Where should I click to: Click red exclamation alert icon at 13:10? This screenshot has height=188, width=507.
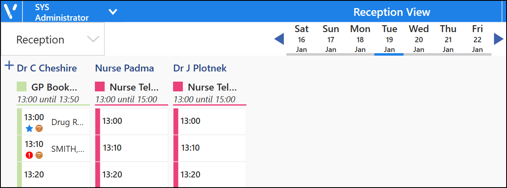pyautogui.click(x=29, y=155)
